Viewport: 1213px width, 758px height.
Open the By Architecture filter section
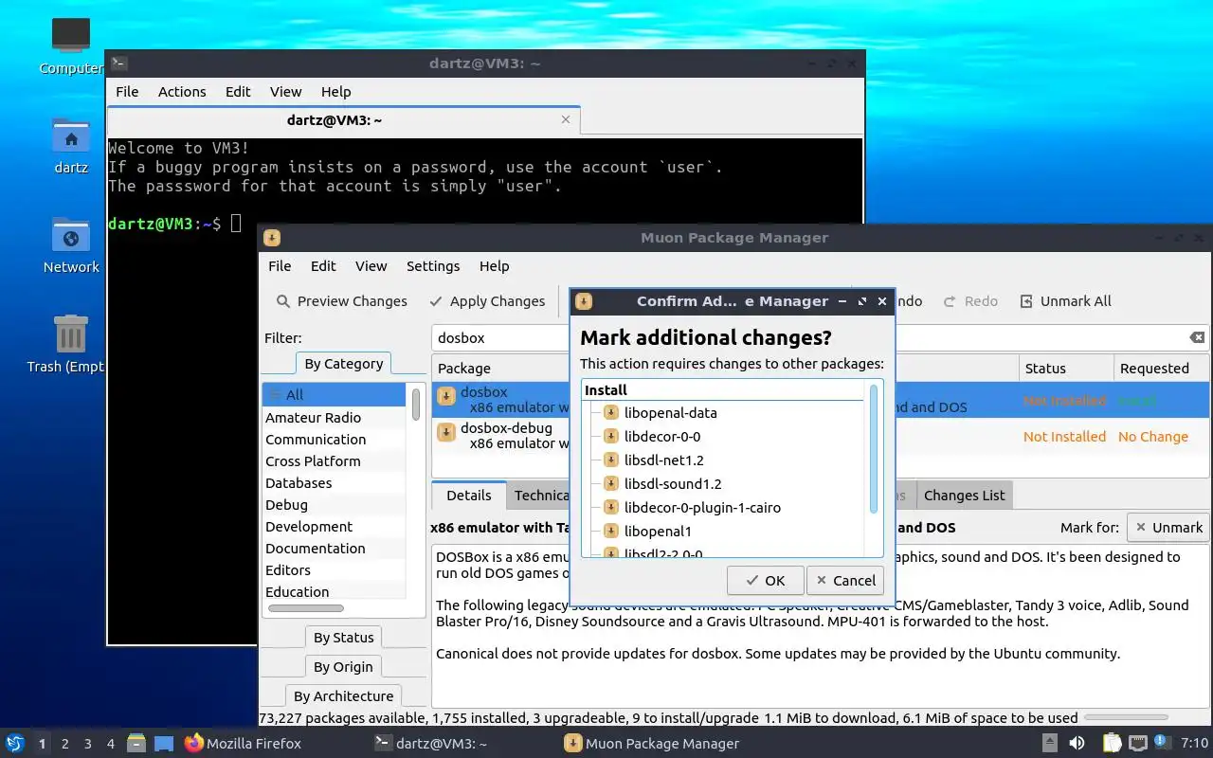tap(343, 696)
